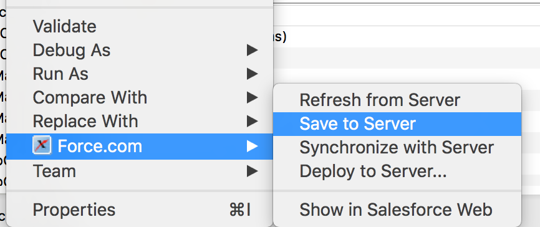This screenshot has height=227, width=540.
Task: Open the Team menu entry
Action: [x=54, y=171]
